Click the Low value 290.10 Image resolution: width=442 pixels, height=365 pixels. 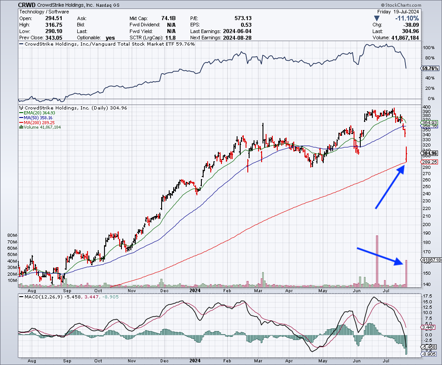(54, 31)
